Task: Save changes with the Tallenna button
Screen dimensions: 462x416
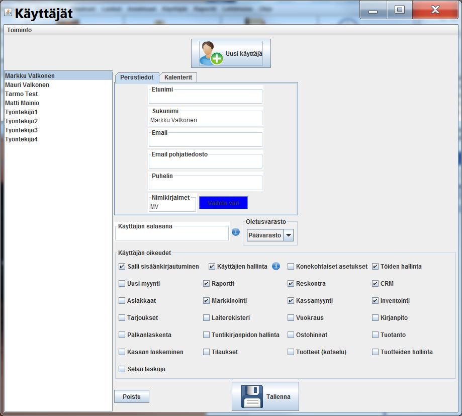Action: coord(265,396)
